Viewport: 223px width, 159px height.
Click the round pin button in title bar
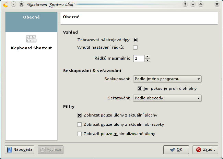tap(13, 4)
